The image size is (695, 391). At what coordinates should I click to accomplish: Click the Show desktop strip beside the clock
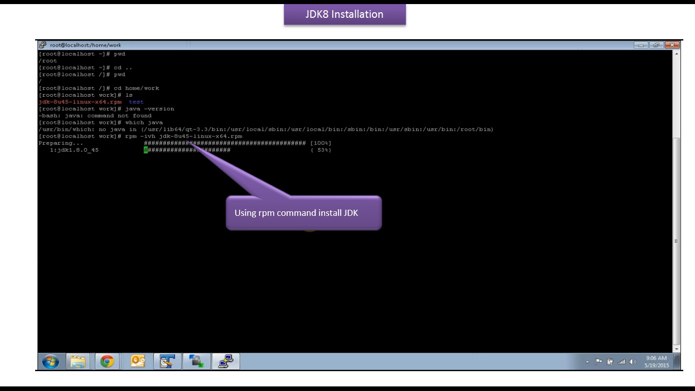click(x=677, y=361)
